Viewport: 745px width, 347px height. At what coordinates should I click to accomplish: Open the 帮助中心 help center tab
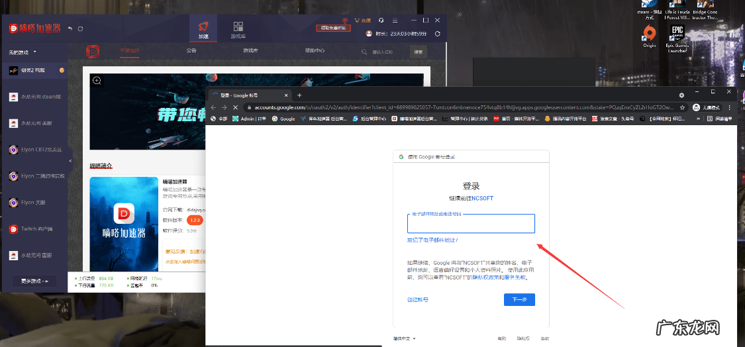(315, 50)
